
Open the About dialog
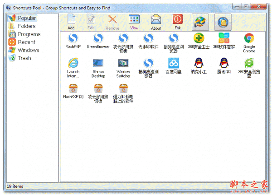tap(156, 22)
